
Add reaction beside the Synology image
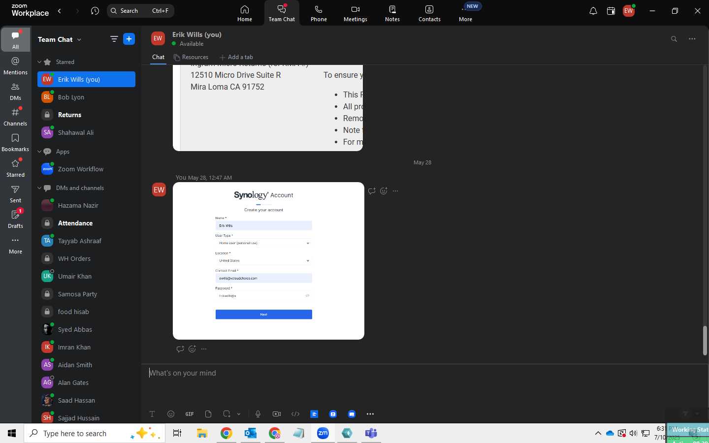[384, 191]
